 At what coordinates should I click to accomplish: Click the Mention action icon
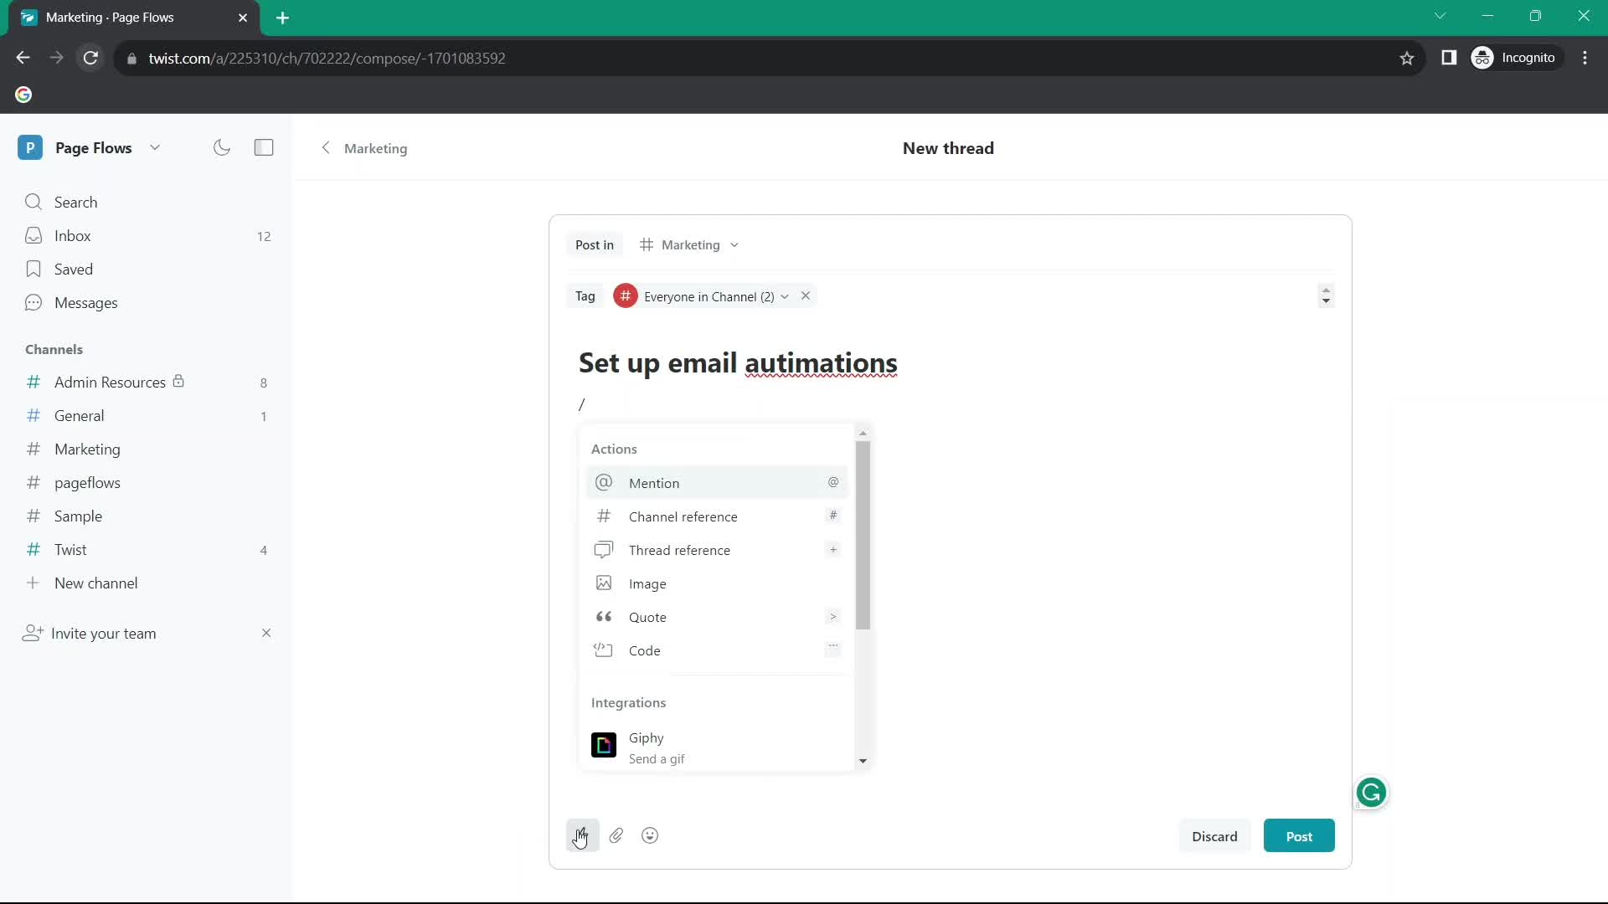click(x=603, y=482)
